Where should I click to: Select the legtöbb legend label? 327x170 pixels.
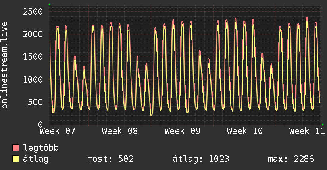41,148
